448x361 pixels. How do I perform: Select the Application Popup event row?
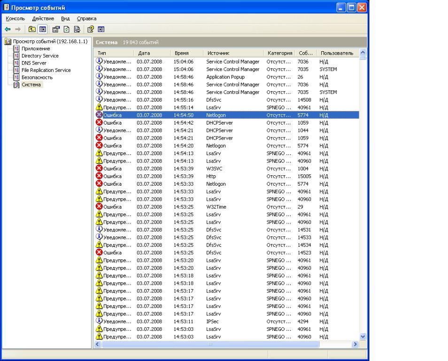(227, 77)
